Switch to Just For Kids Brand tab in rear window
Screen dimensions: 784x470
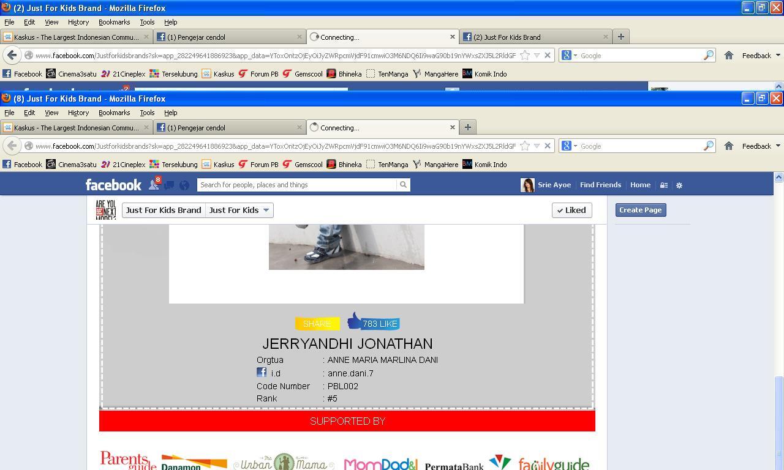pyautogui.click(x=535, y=37)
